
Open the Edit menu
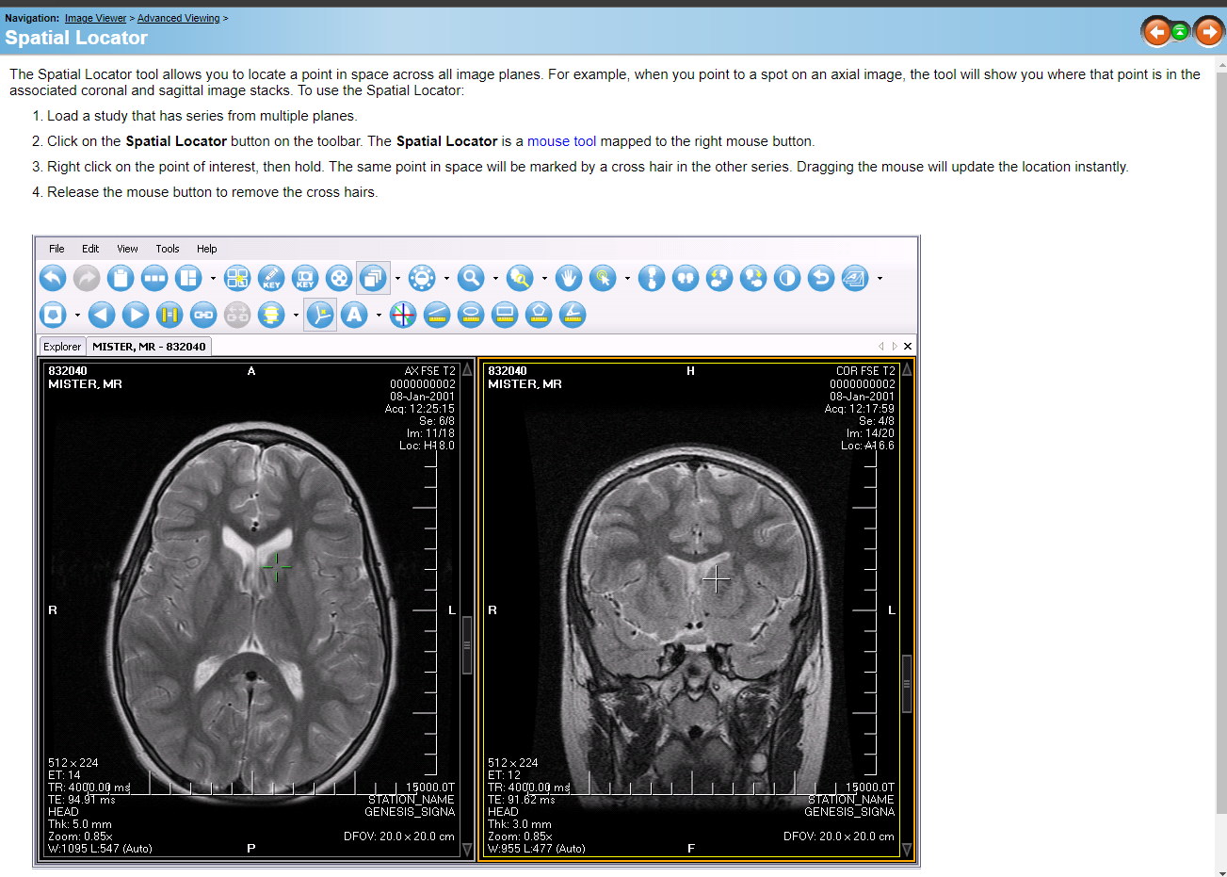coord(90,249)
